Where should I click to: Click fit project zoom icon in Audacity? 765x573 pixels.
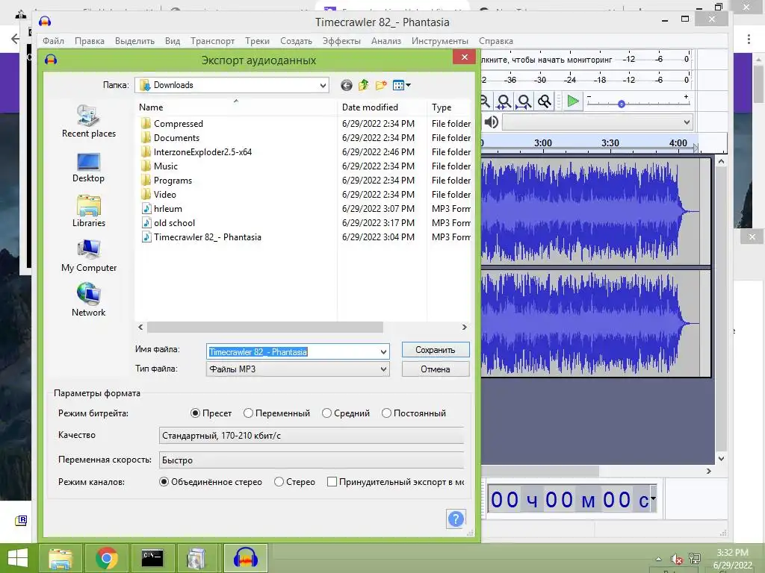[x=524, y=101]
